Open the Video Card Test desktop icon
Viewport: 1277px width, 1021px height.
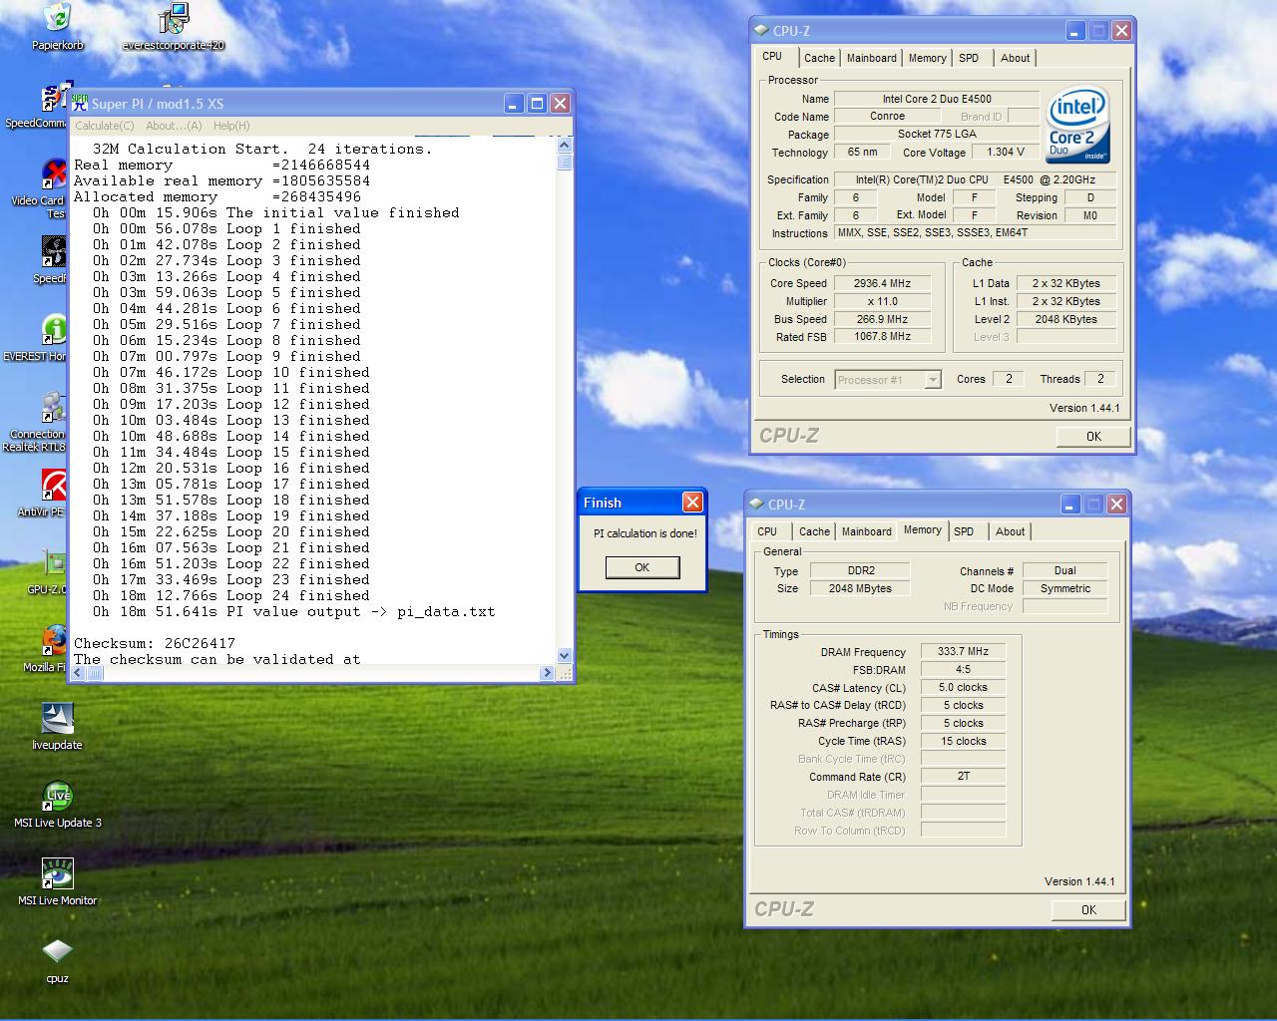(x=54, y=173)
